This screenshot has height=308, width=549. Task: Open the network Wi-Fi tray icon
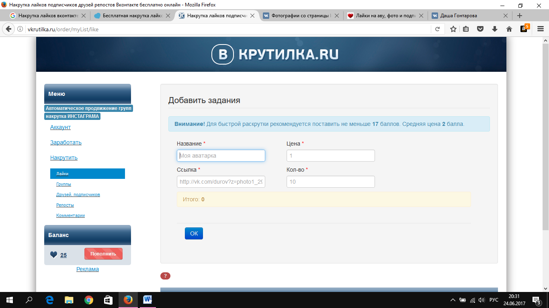(472, 300)
